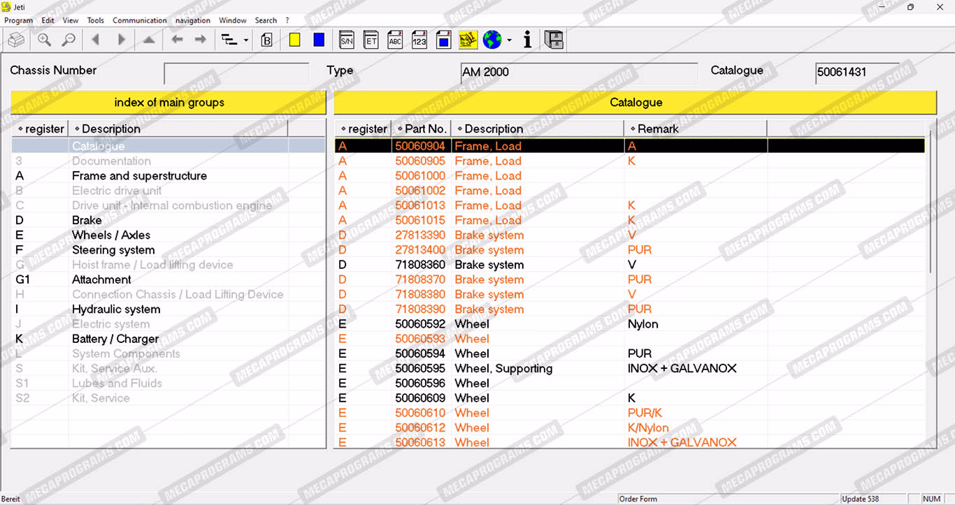The width and height of the screenshot is (955, 505).
Task: Click the information 'i' icon
Action: pos(527,41)
